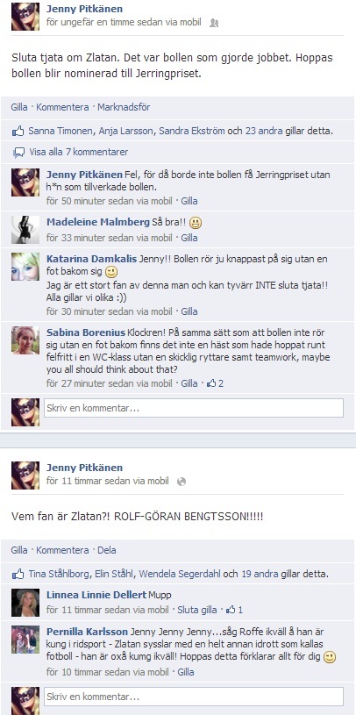Click Marknadsför under the first post
Screen dimensions: 356x715
click(x=124, y=107)
